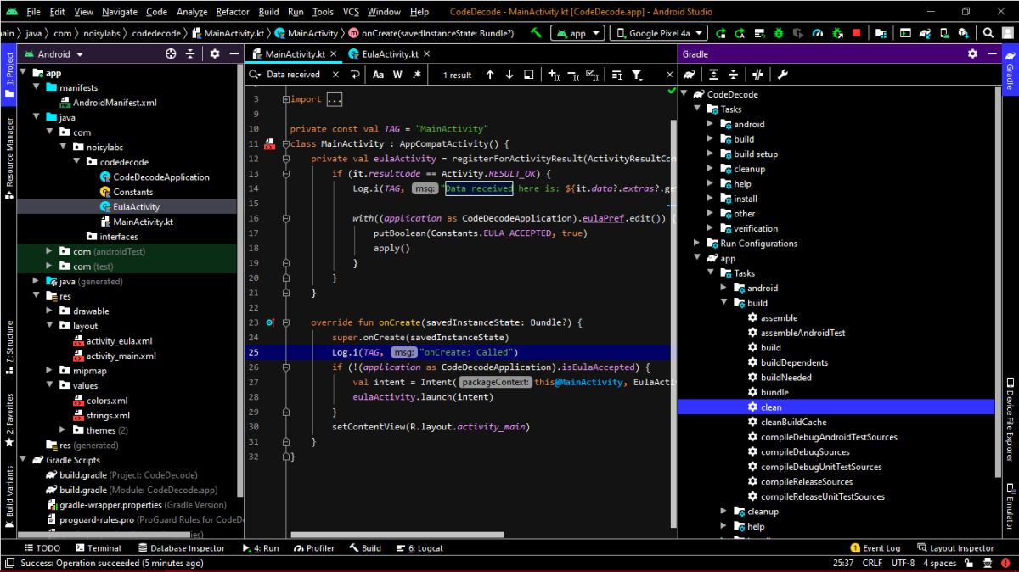
Task: Toggle Words (W) option in find bar
Action: coord(397,75)
